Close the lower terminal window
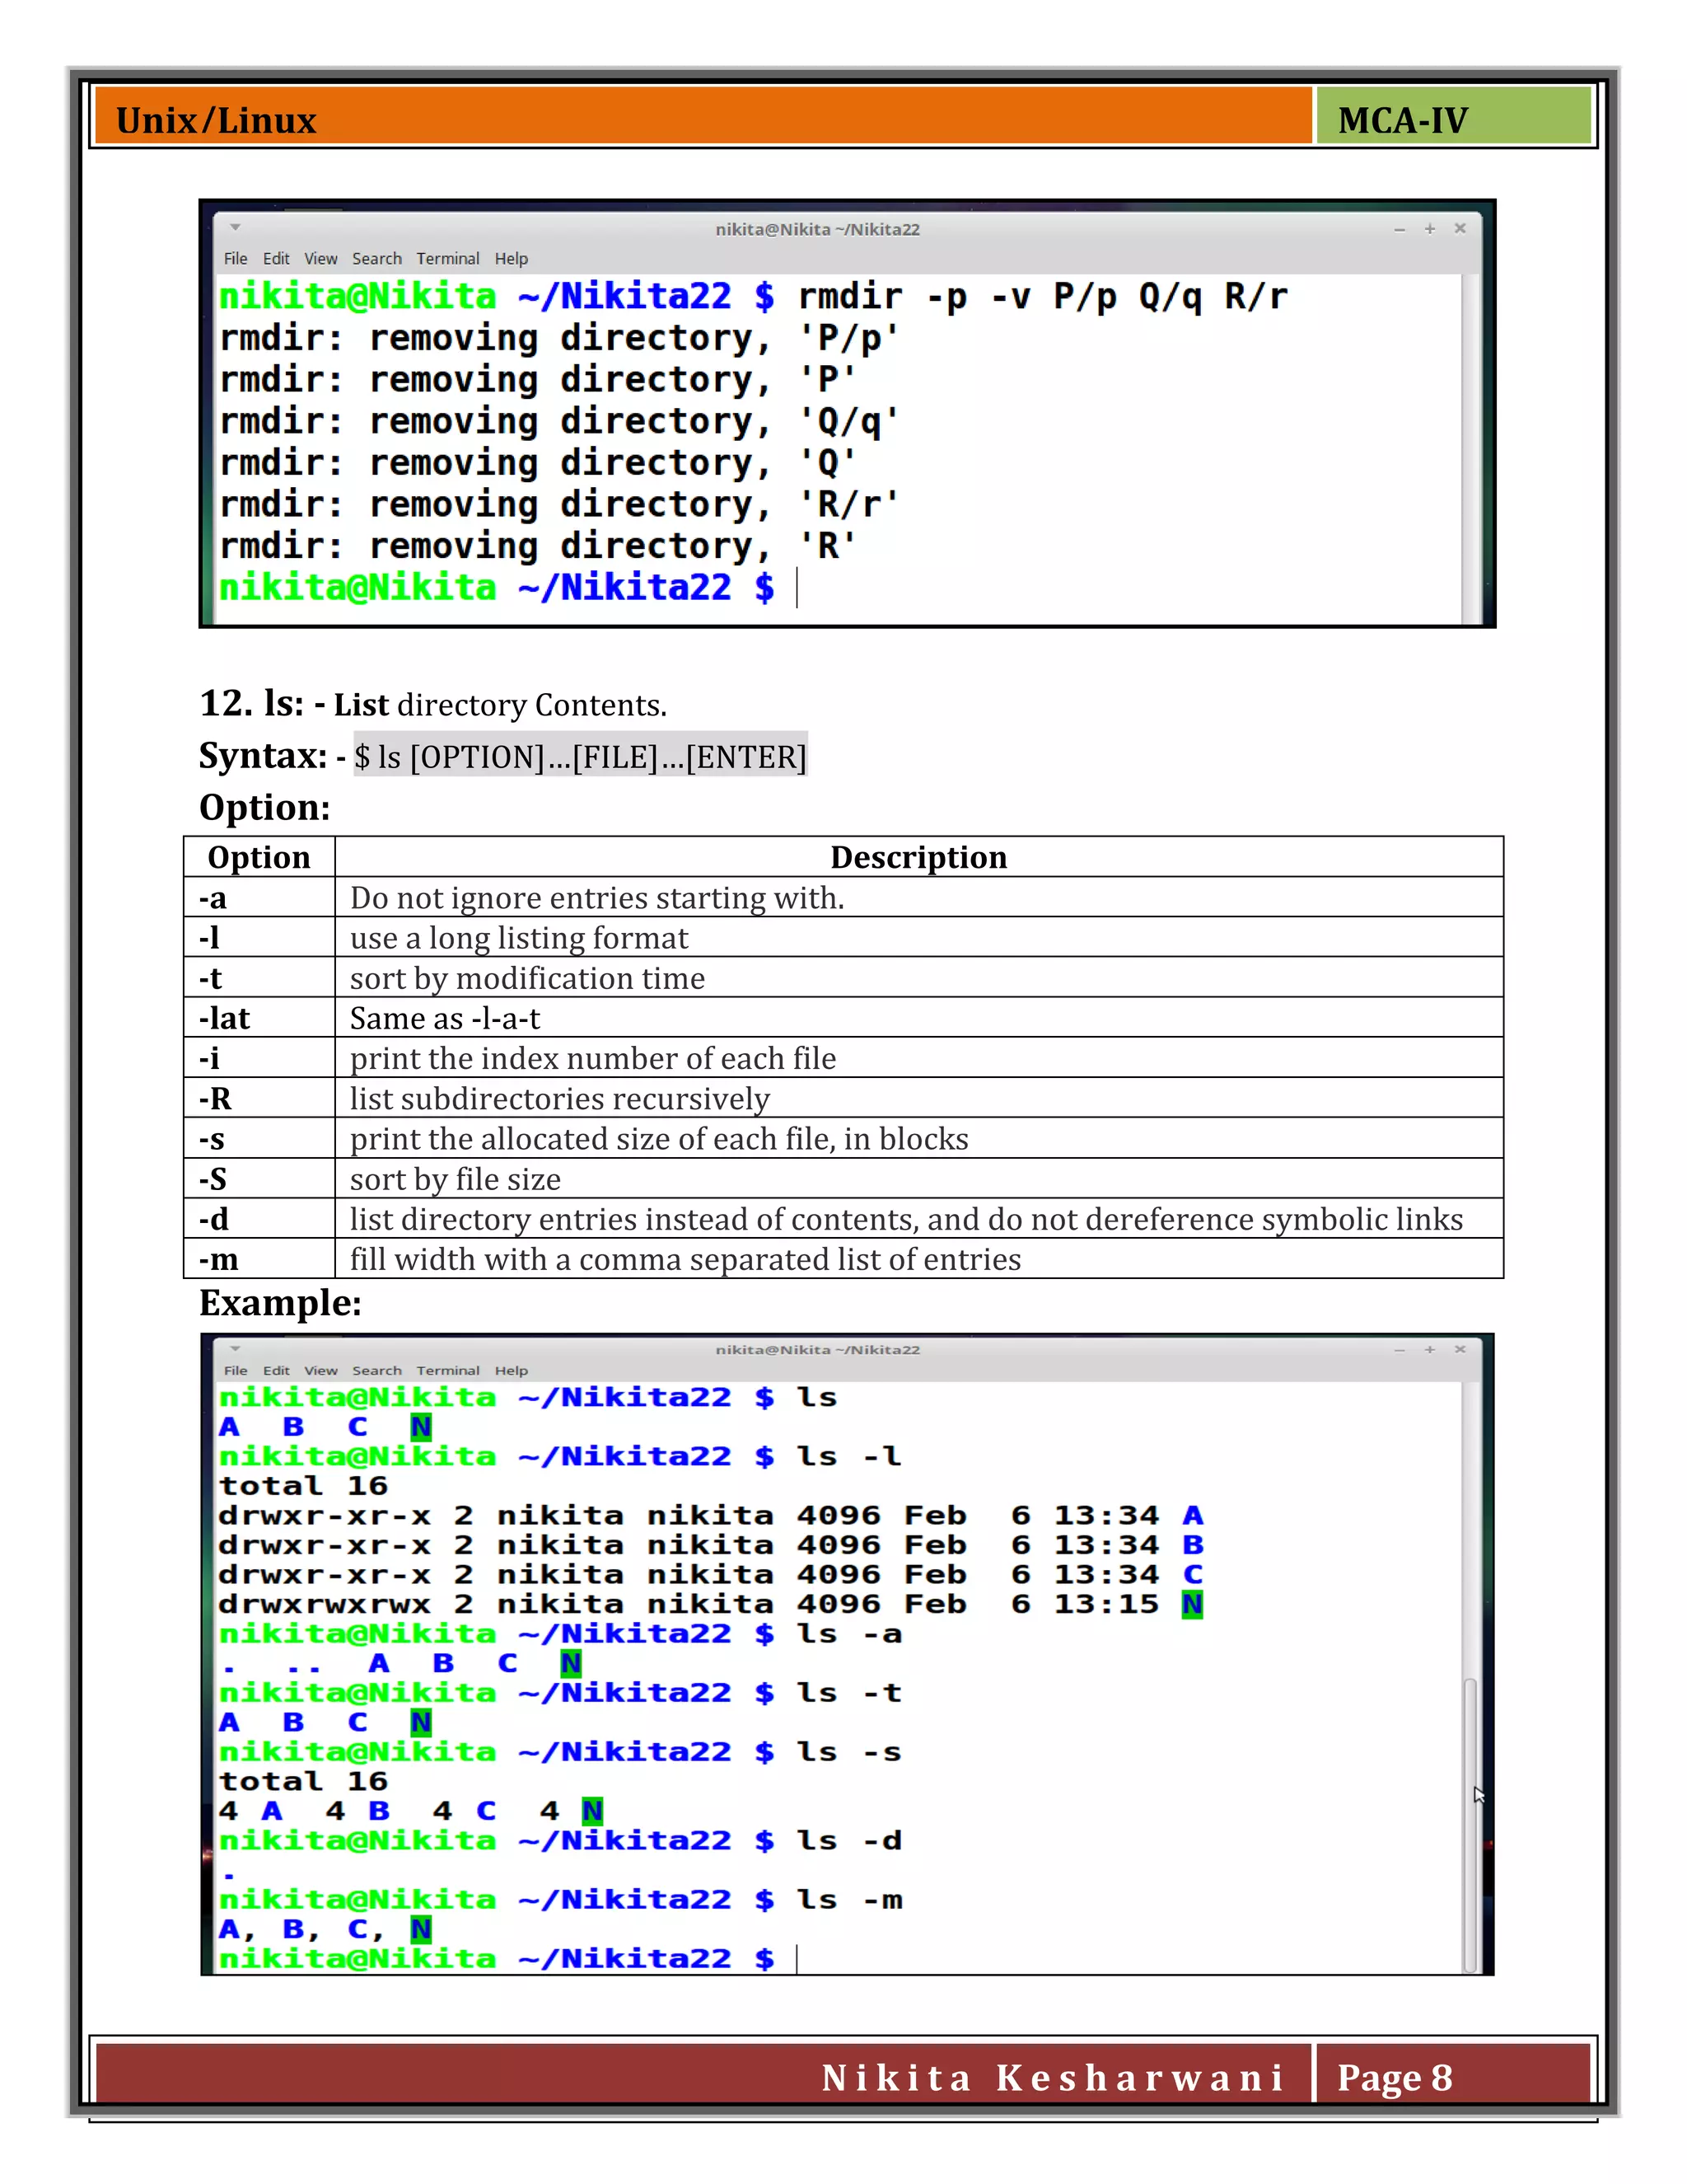The height and width of the screenshot is (2184, 1687). click(1459, 1349)
